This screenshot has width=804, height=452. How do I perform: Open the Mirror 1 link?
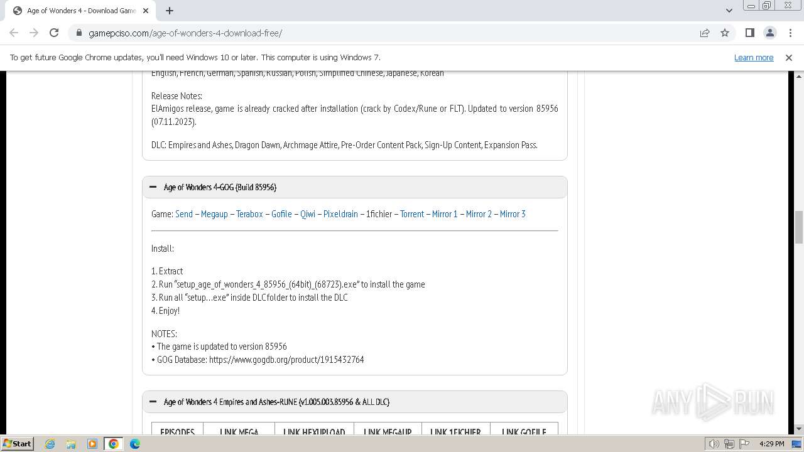pos(445,214)
